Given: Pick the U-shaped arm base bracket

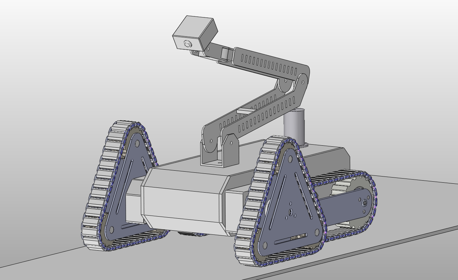Looking at the screenshot, I should [219, 151].
